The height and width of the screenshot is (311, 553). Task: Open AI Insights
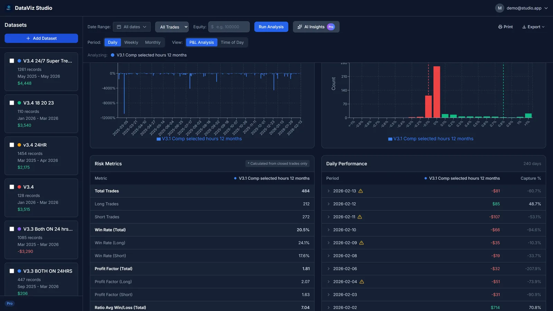pyautogui.click(x=316, y=27)
